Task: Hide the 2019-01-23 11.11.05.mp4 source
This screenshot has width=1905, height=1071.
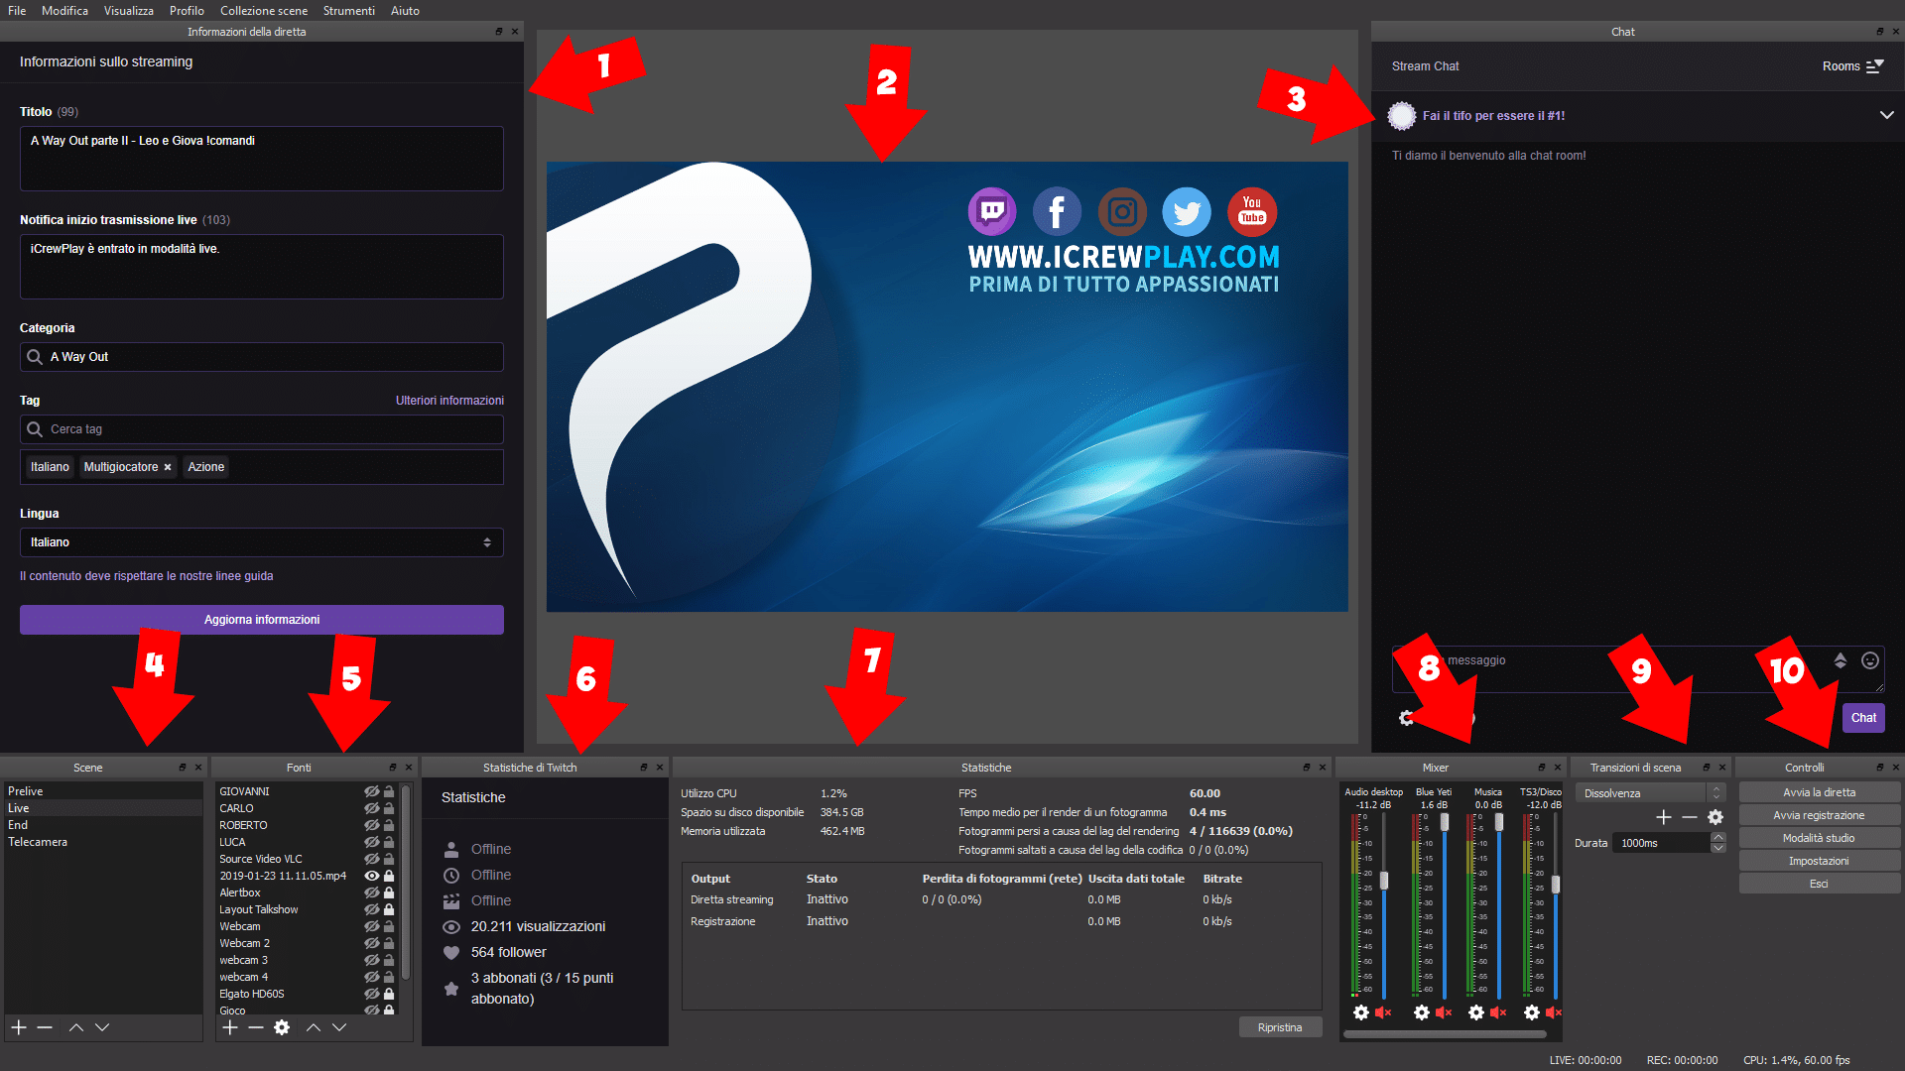Action: [372, 876]
